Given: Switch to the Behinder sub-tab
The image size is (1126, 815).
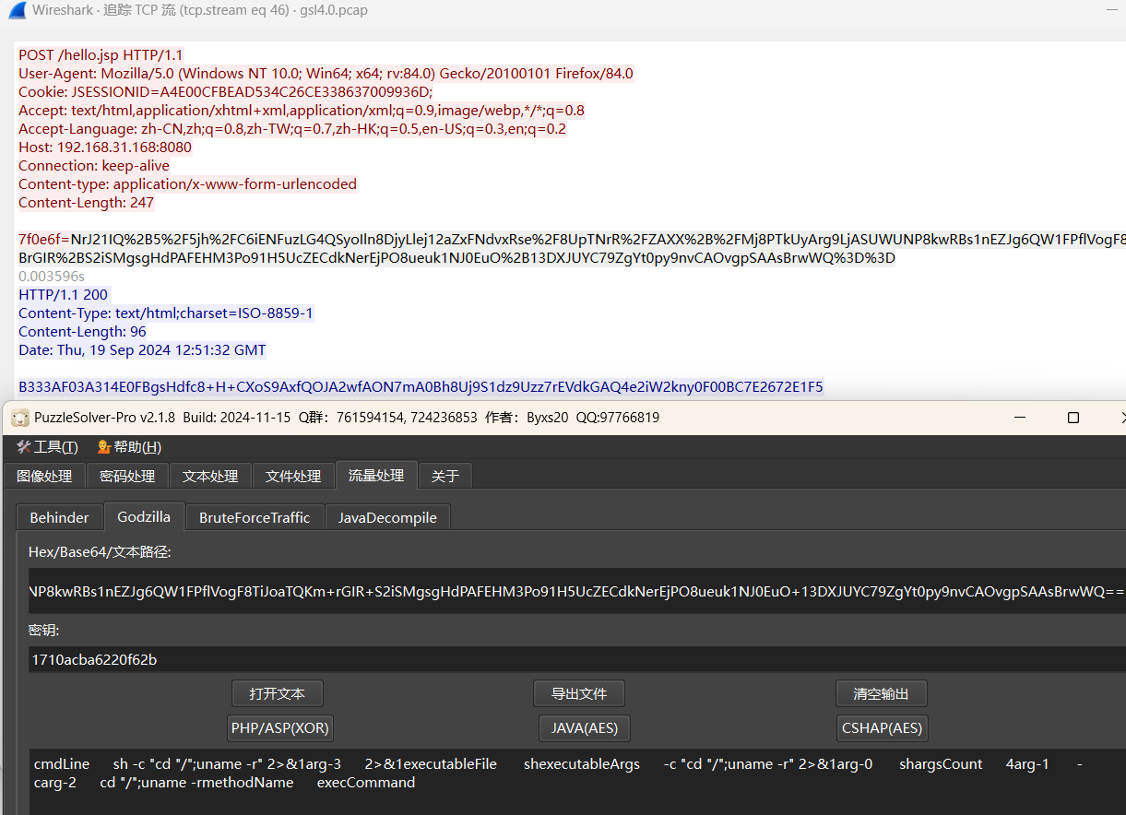Looking at the screenshot, I should [x=59, y=517].
